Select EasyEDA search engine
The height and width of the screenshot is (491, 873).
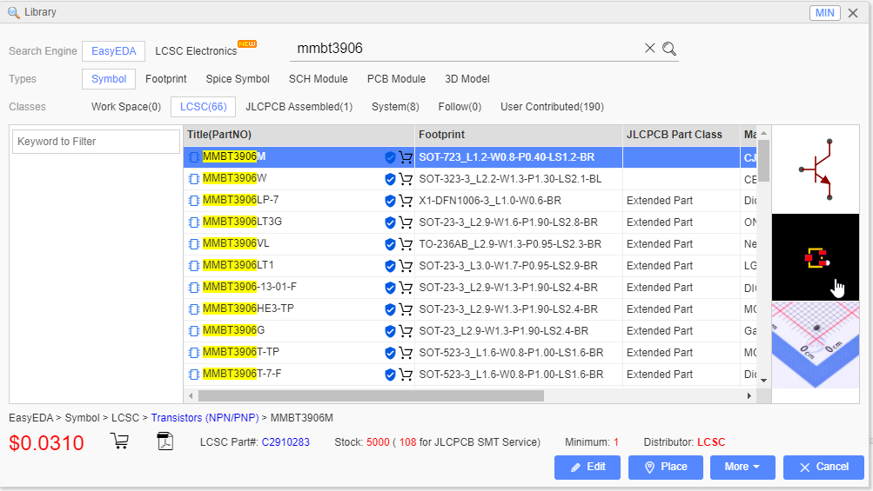[x=113, y=51]
